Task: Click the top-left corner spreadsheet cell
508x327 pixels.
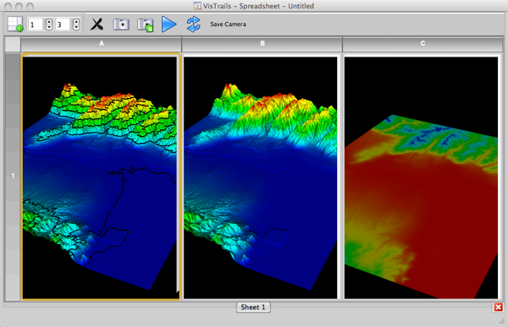Action: [x=13, y=44]
